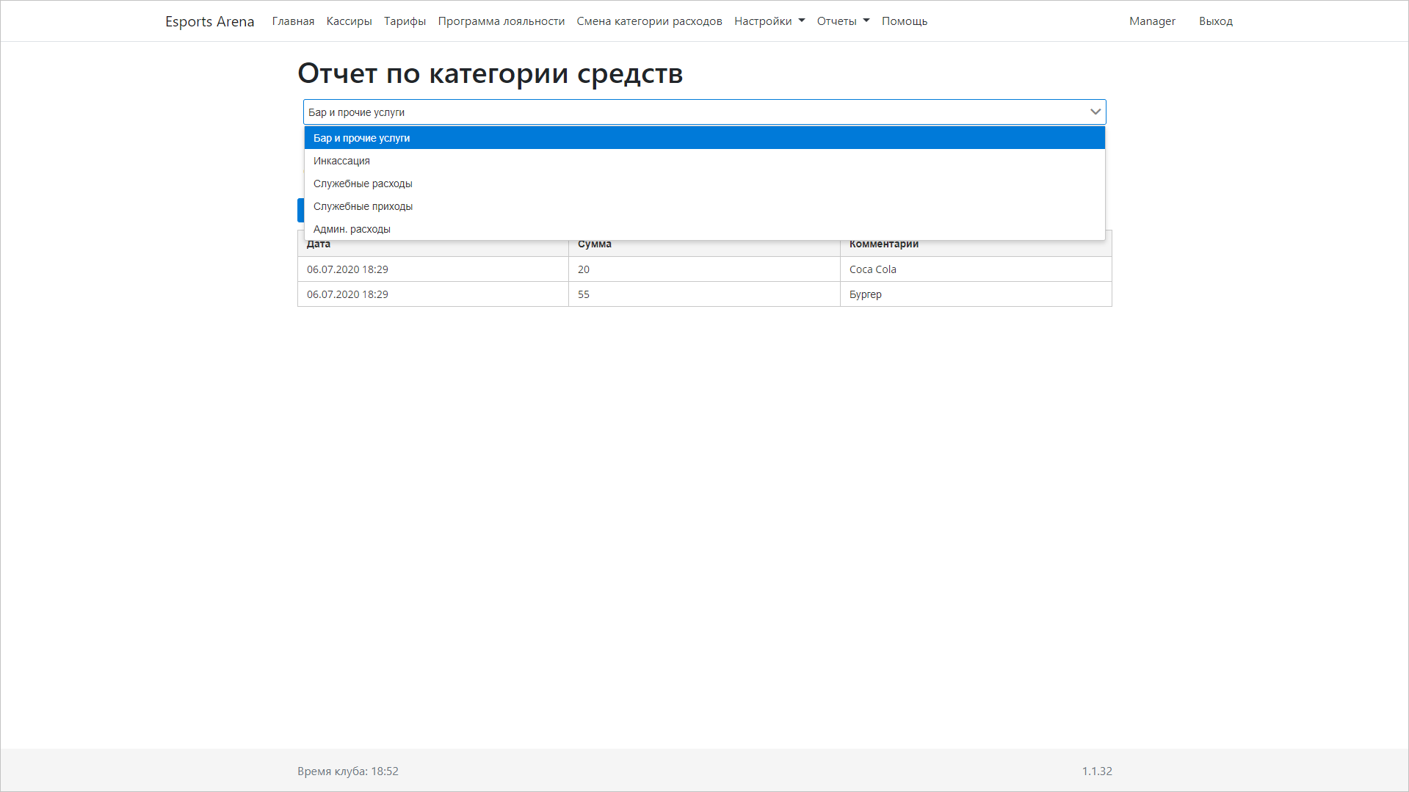This screenshot has width=1409, height=792.
Task: Select the Инкассация category option
Action: pos(341,161)
